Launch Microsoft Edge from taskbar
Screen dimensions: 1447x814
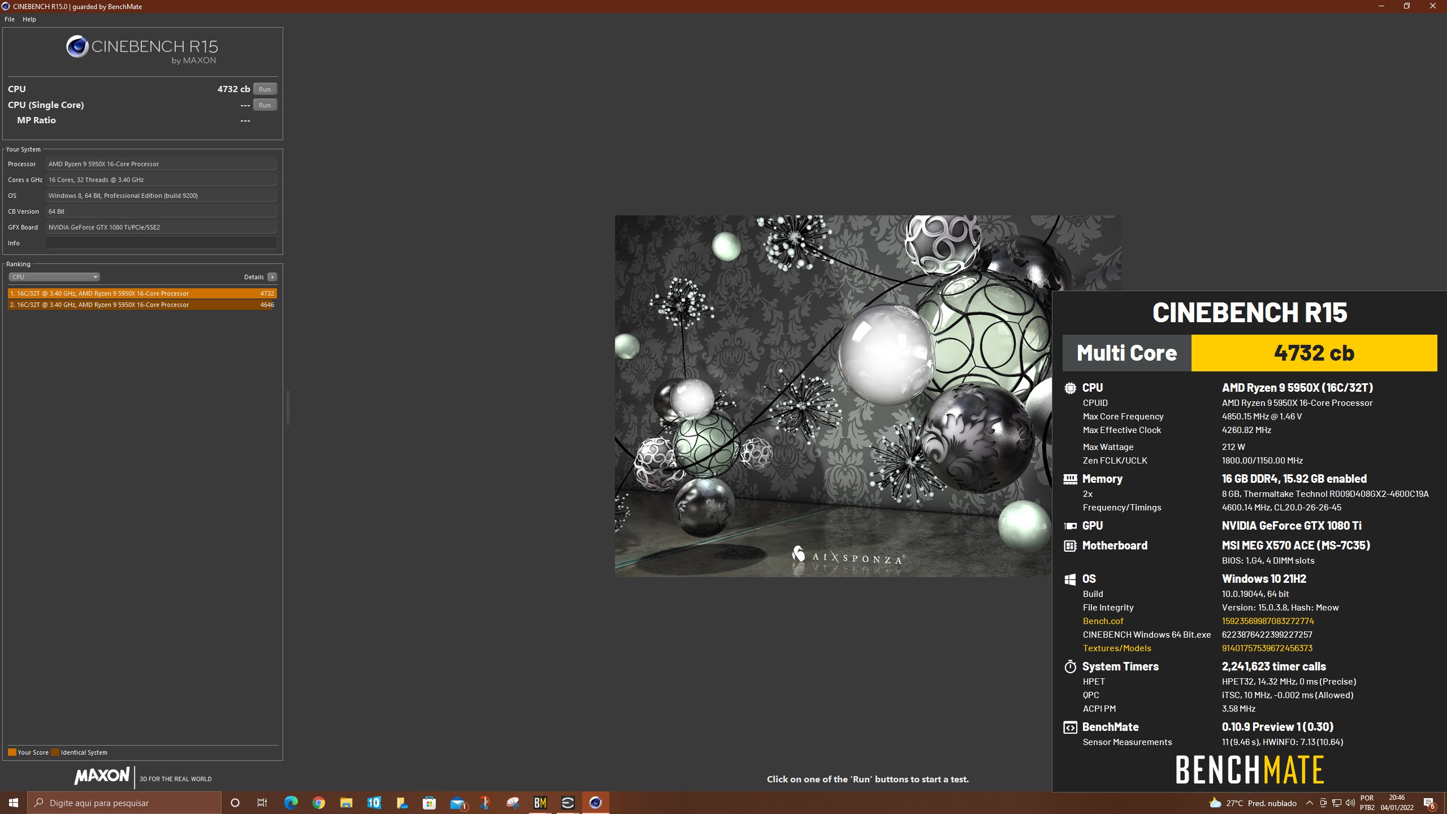click(291, 803)
